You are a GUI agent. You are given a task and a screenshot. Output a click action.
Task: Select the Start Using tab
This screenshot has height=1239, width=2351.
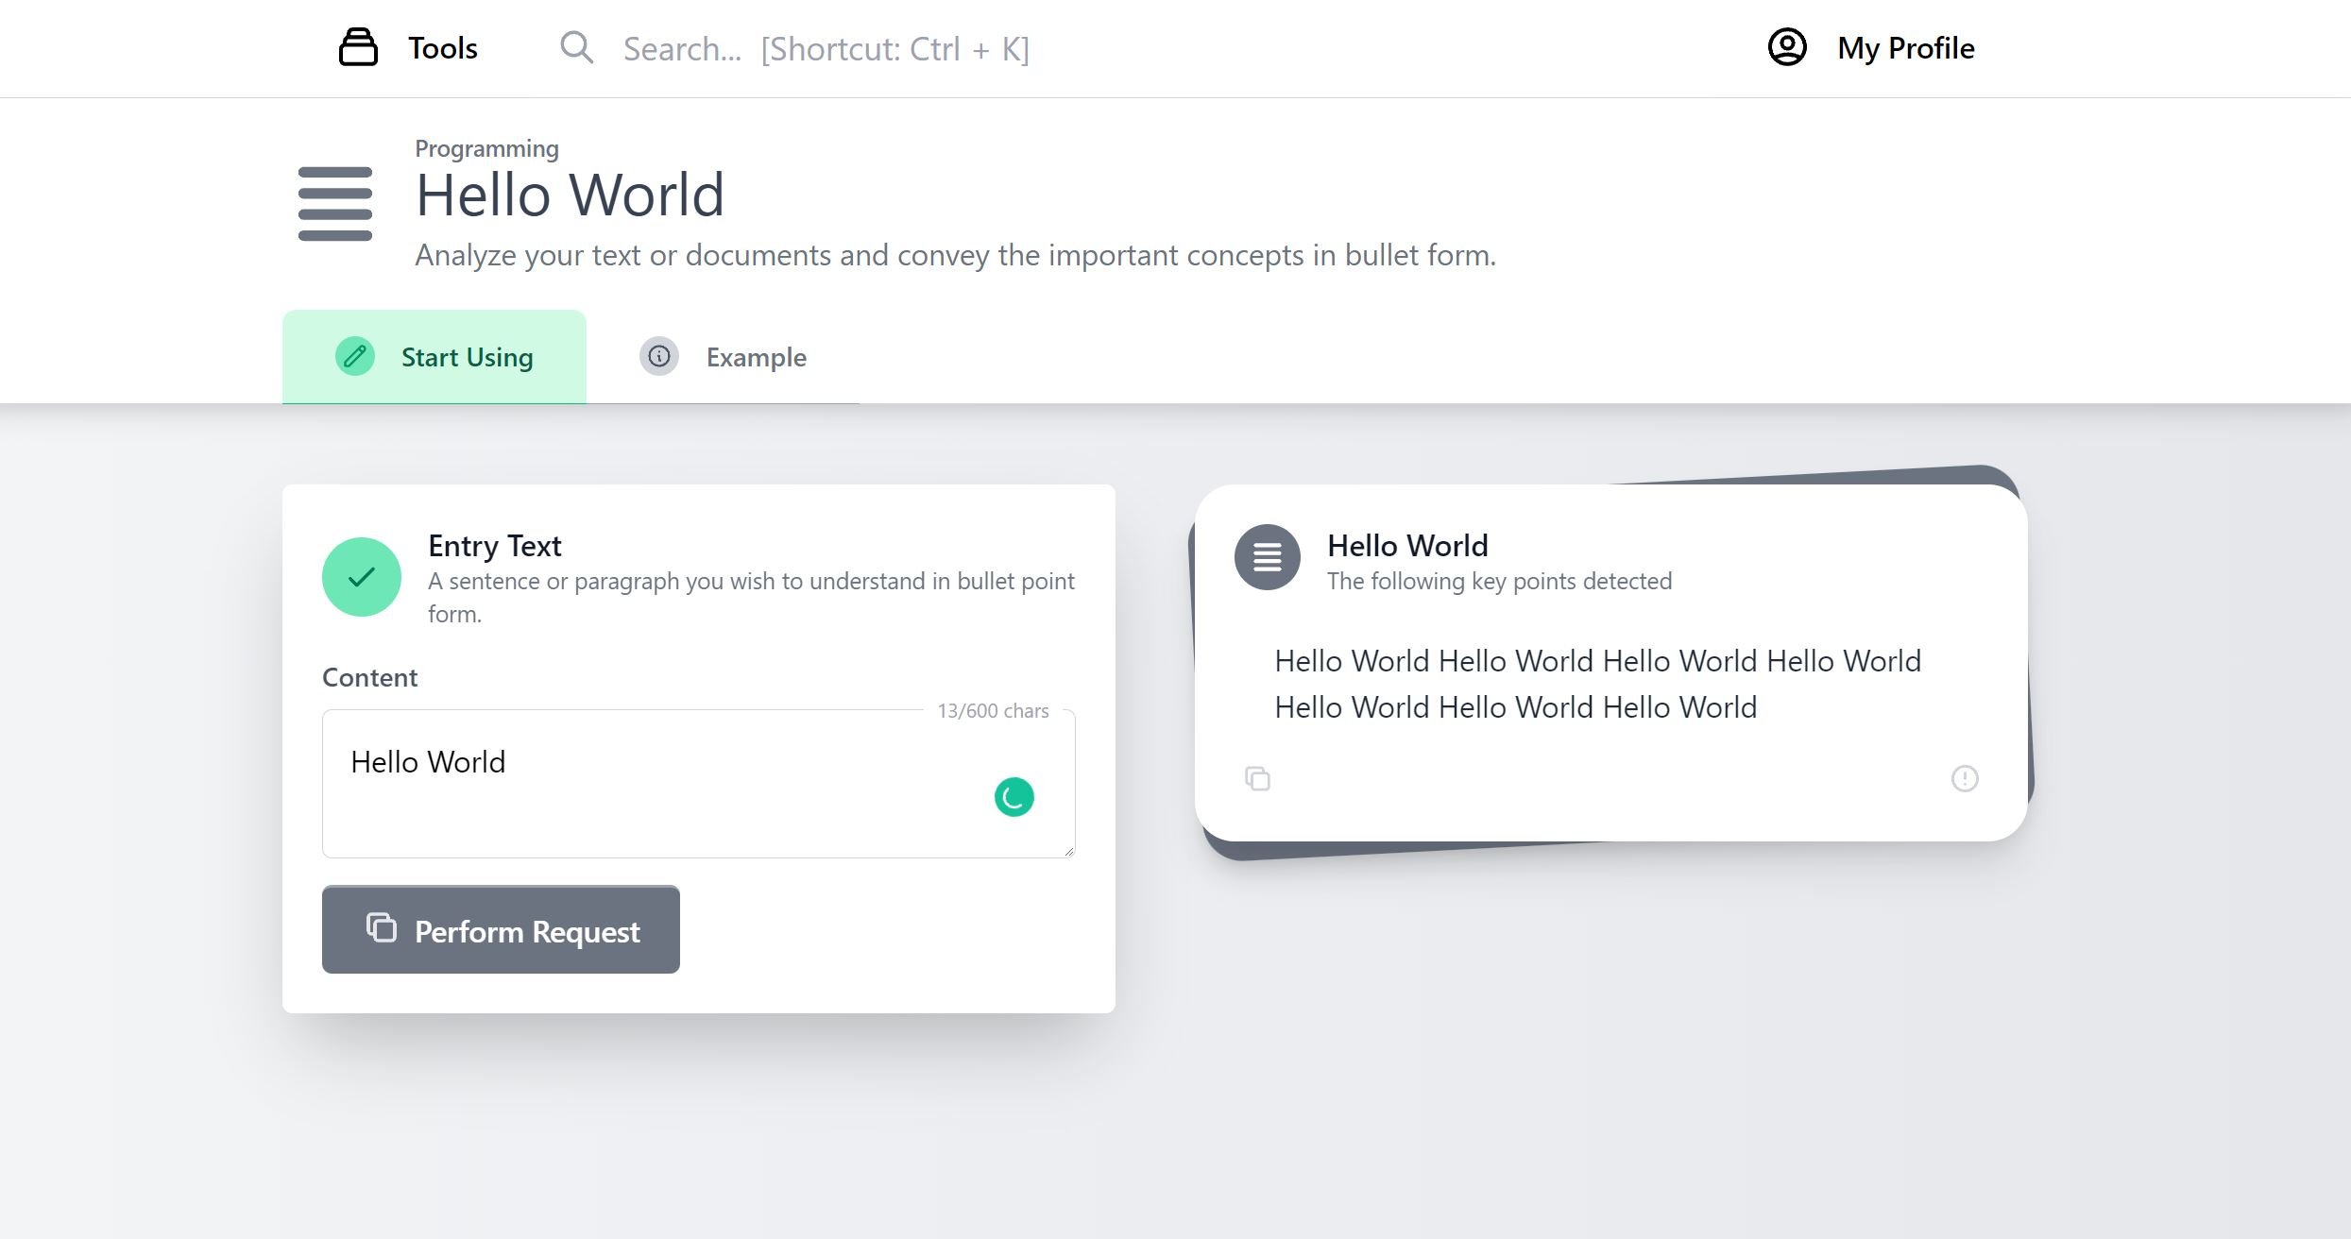pos(467,357)
